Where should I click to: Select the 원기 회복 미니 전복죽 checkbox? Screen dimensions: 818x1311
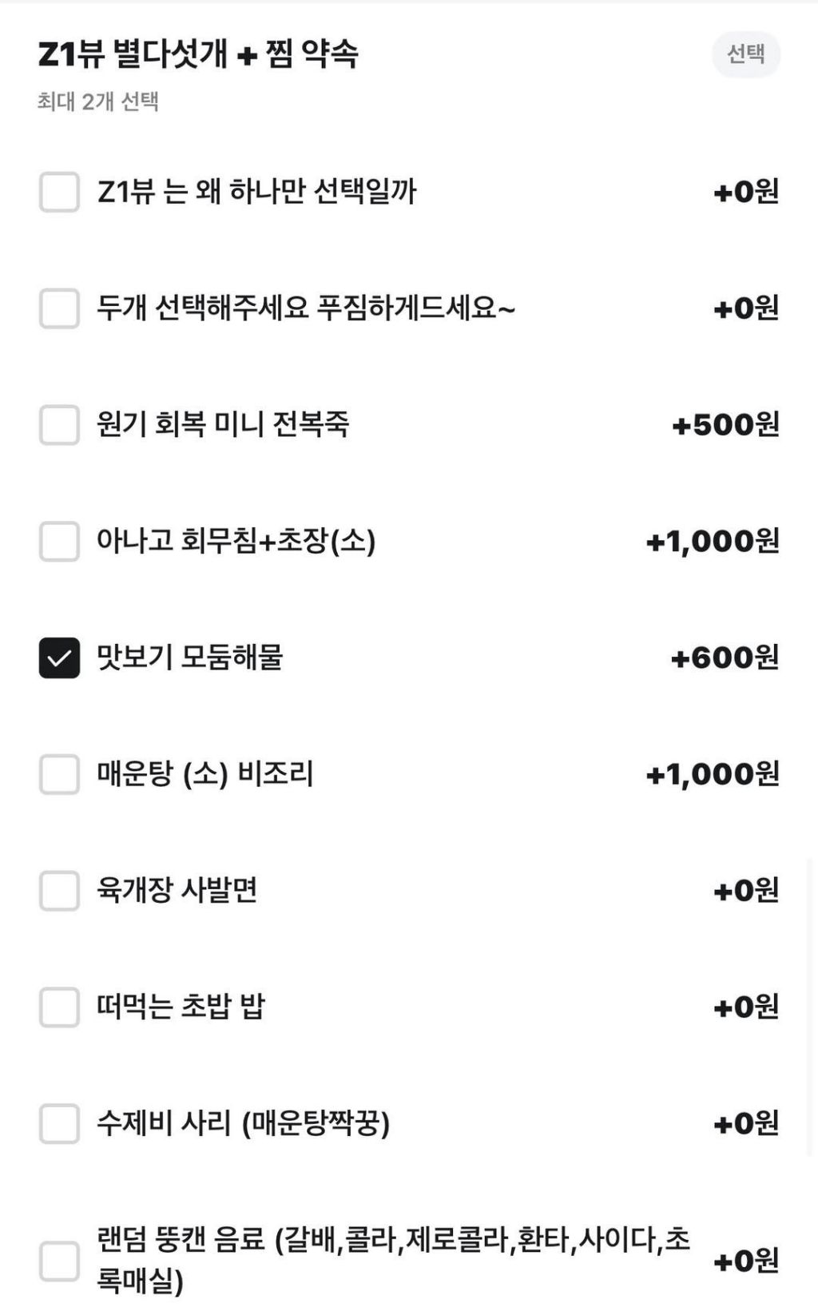pos(59,424)
